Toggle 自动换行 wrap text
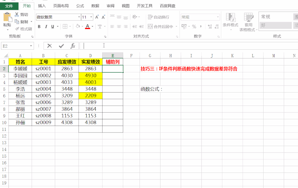The width and height of the screenshot is (298, 188). [x=159, y=17]
